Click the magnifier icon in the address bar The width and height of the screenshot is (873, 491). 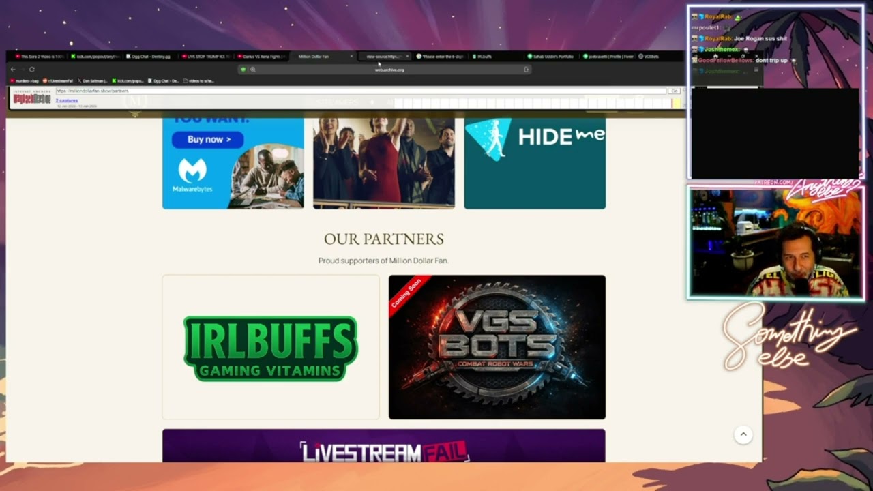tap(252, 70)
